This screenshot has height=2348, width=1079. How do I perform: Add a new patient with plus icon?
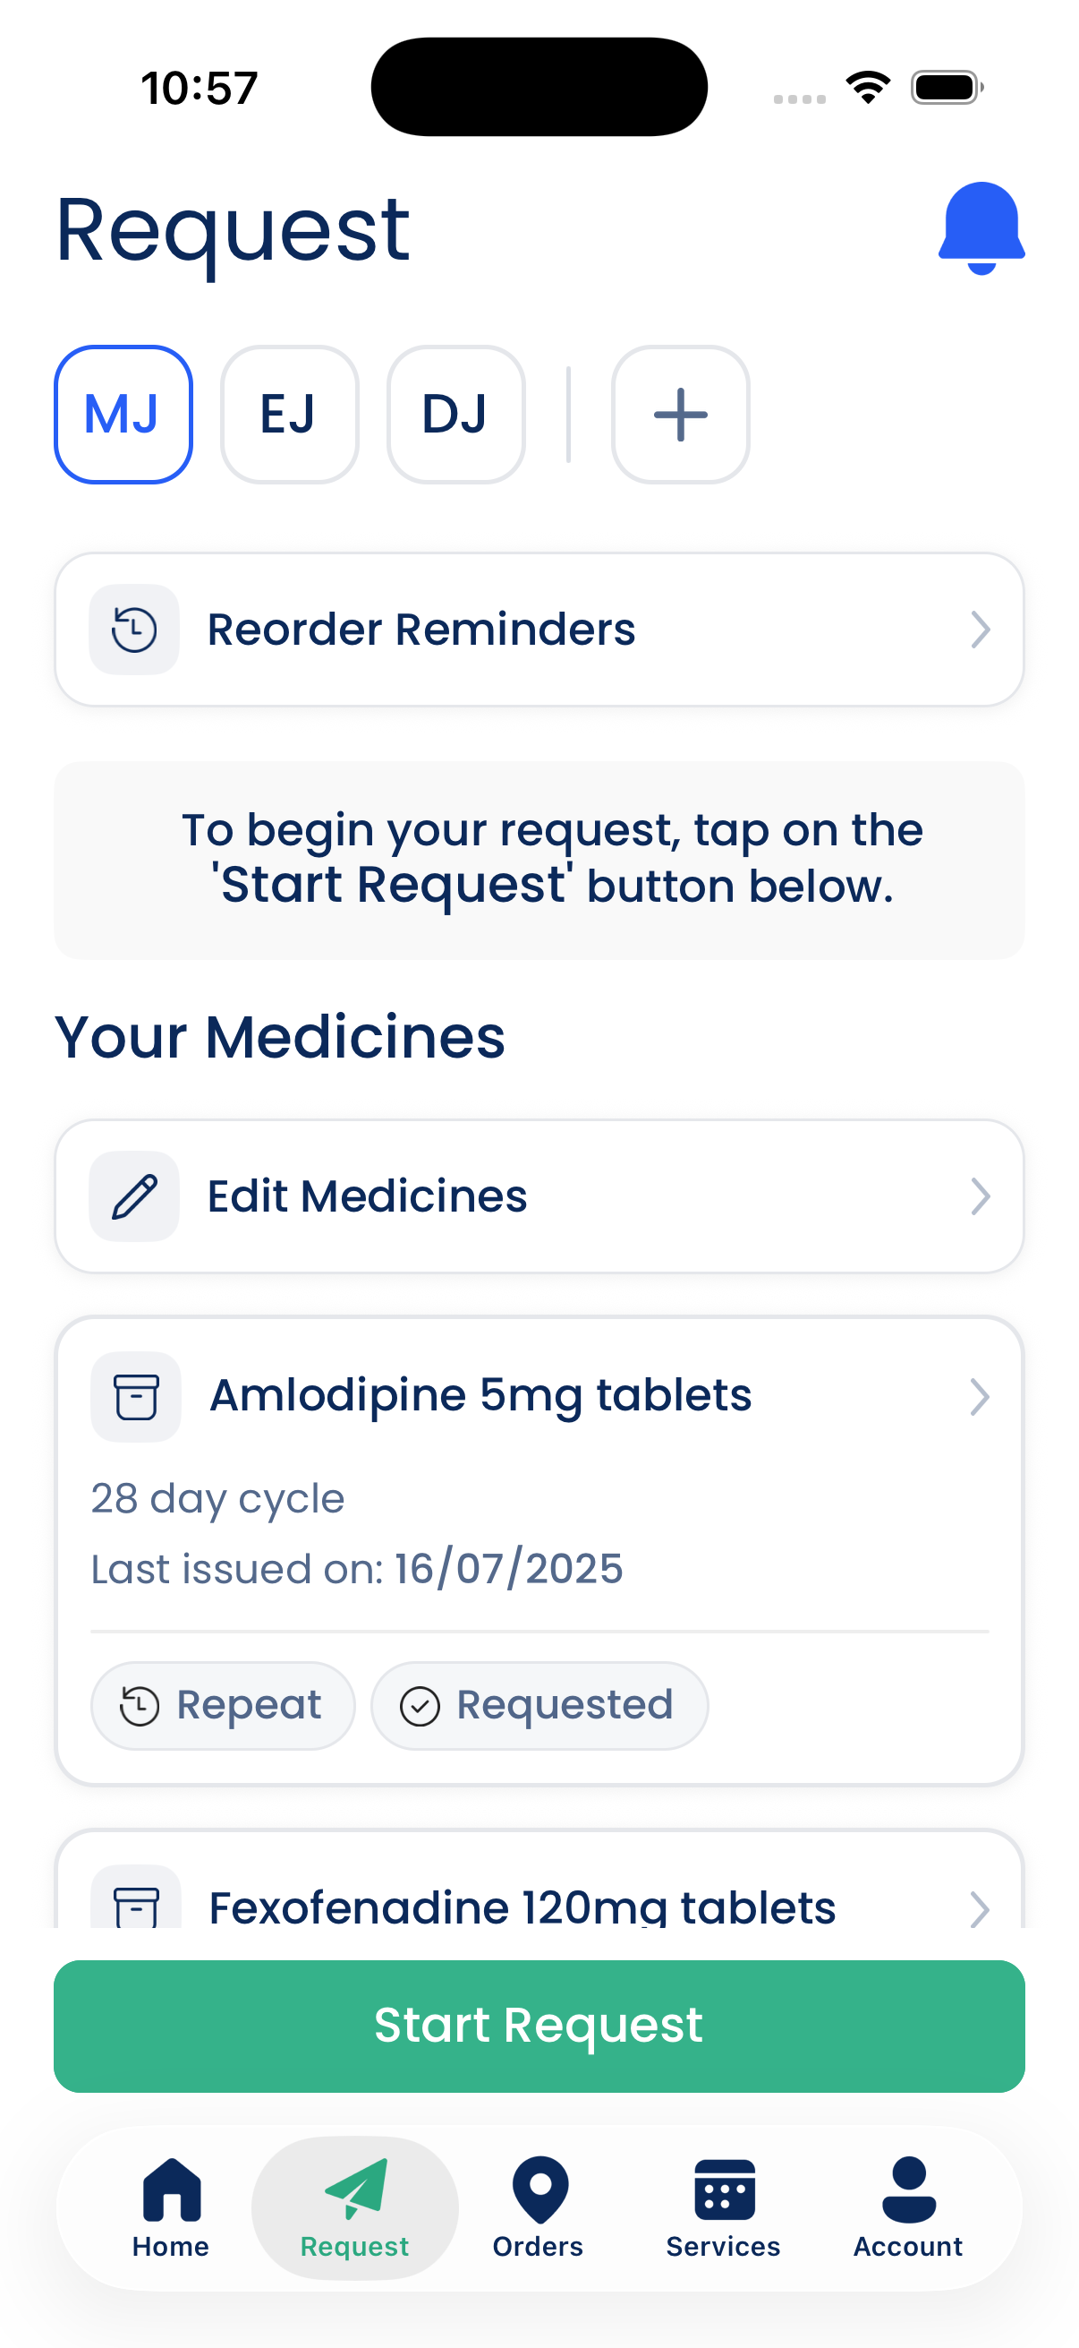[x=680, y=415]
